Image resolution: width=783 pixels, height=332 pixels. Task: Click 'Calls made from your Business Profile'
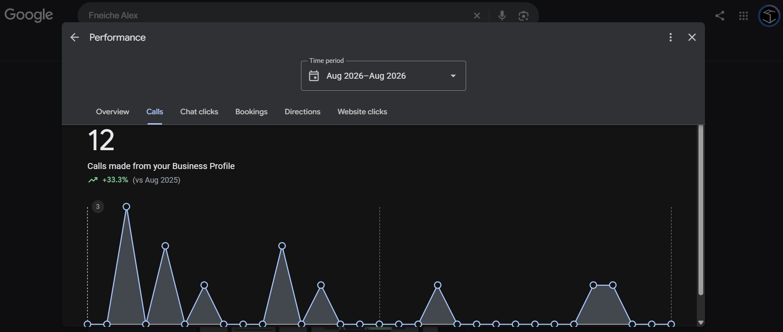point(161,166)
